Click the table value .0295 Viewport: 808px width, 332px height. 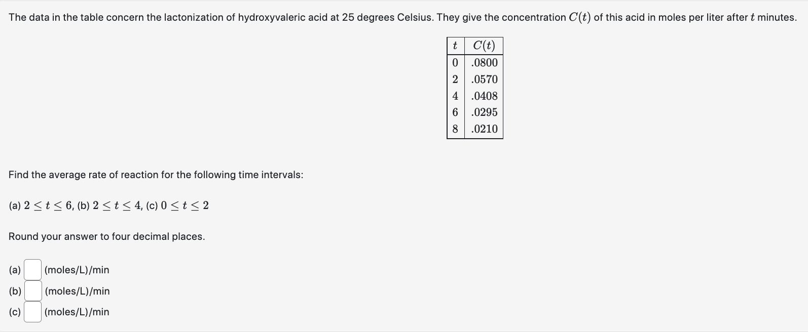point(483,112)
